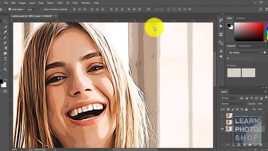Click the Distribute Top Edges icon
Screen dimensions: 268x151
point(111,9)
